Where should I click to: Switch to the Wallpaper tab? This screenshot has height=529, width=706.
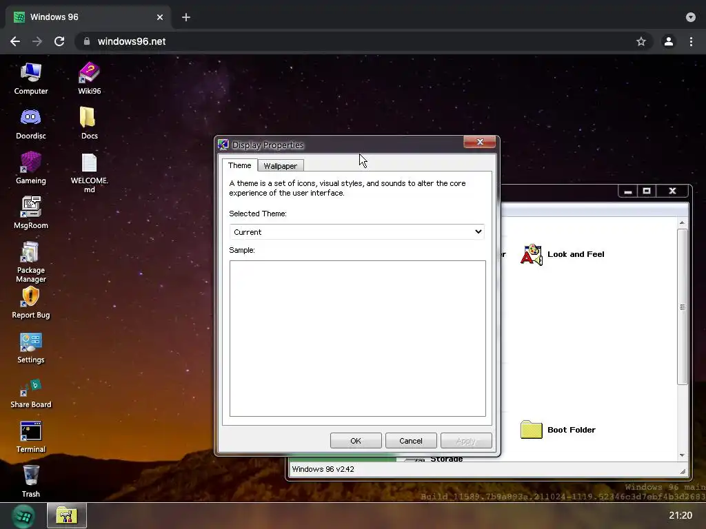click(280, 165)
